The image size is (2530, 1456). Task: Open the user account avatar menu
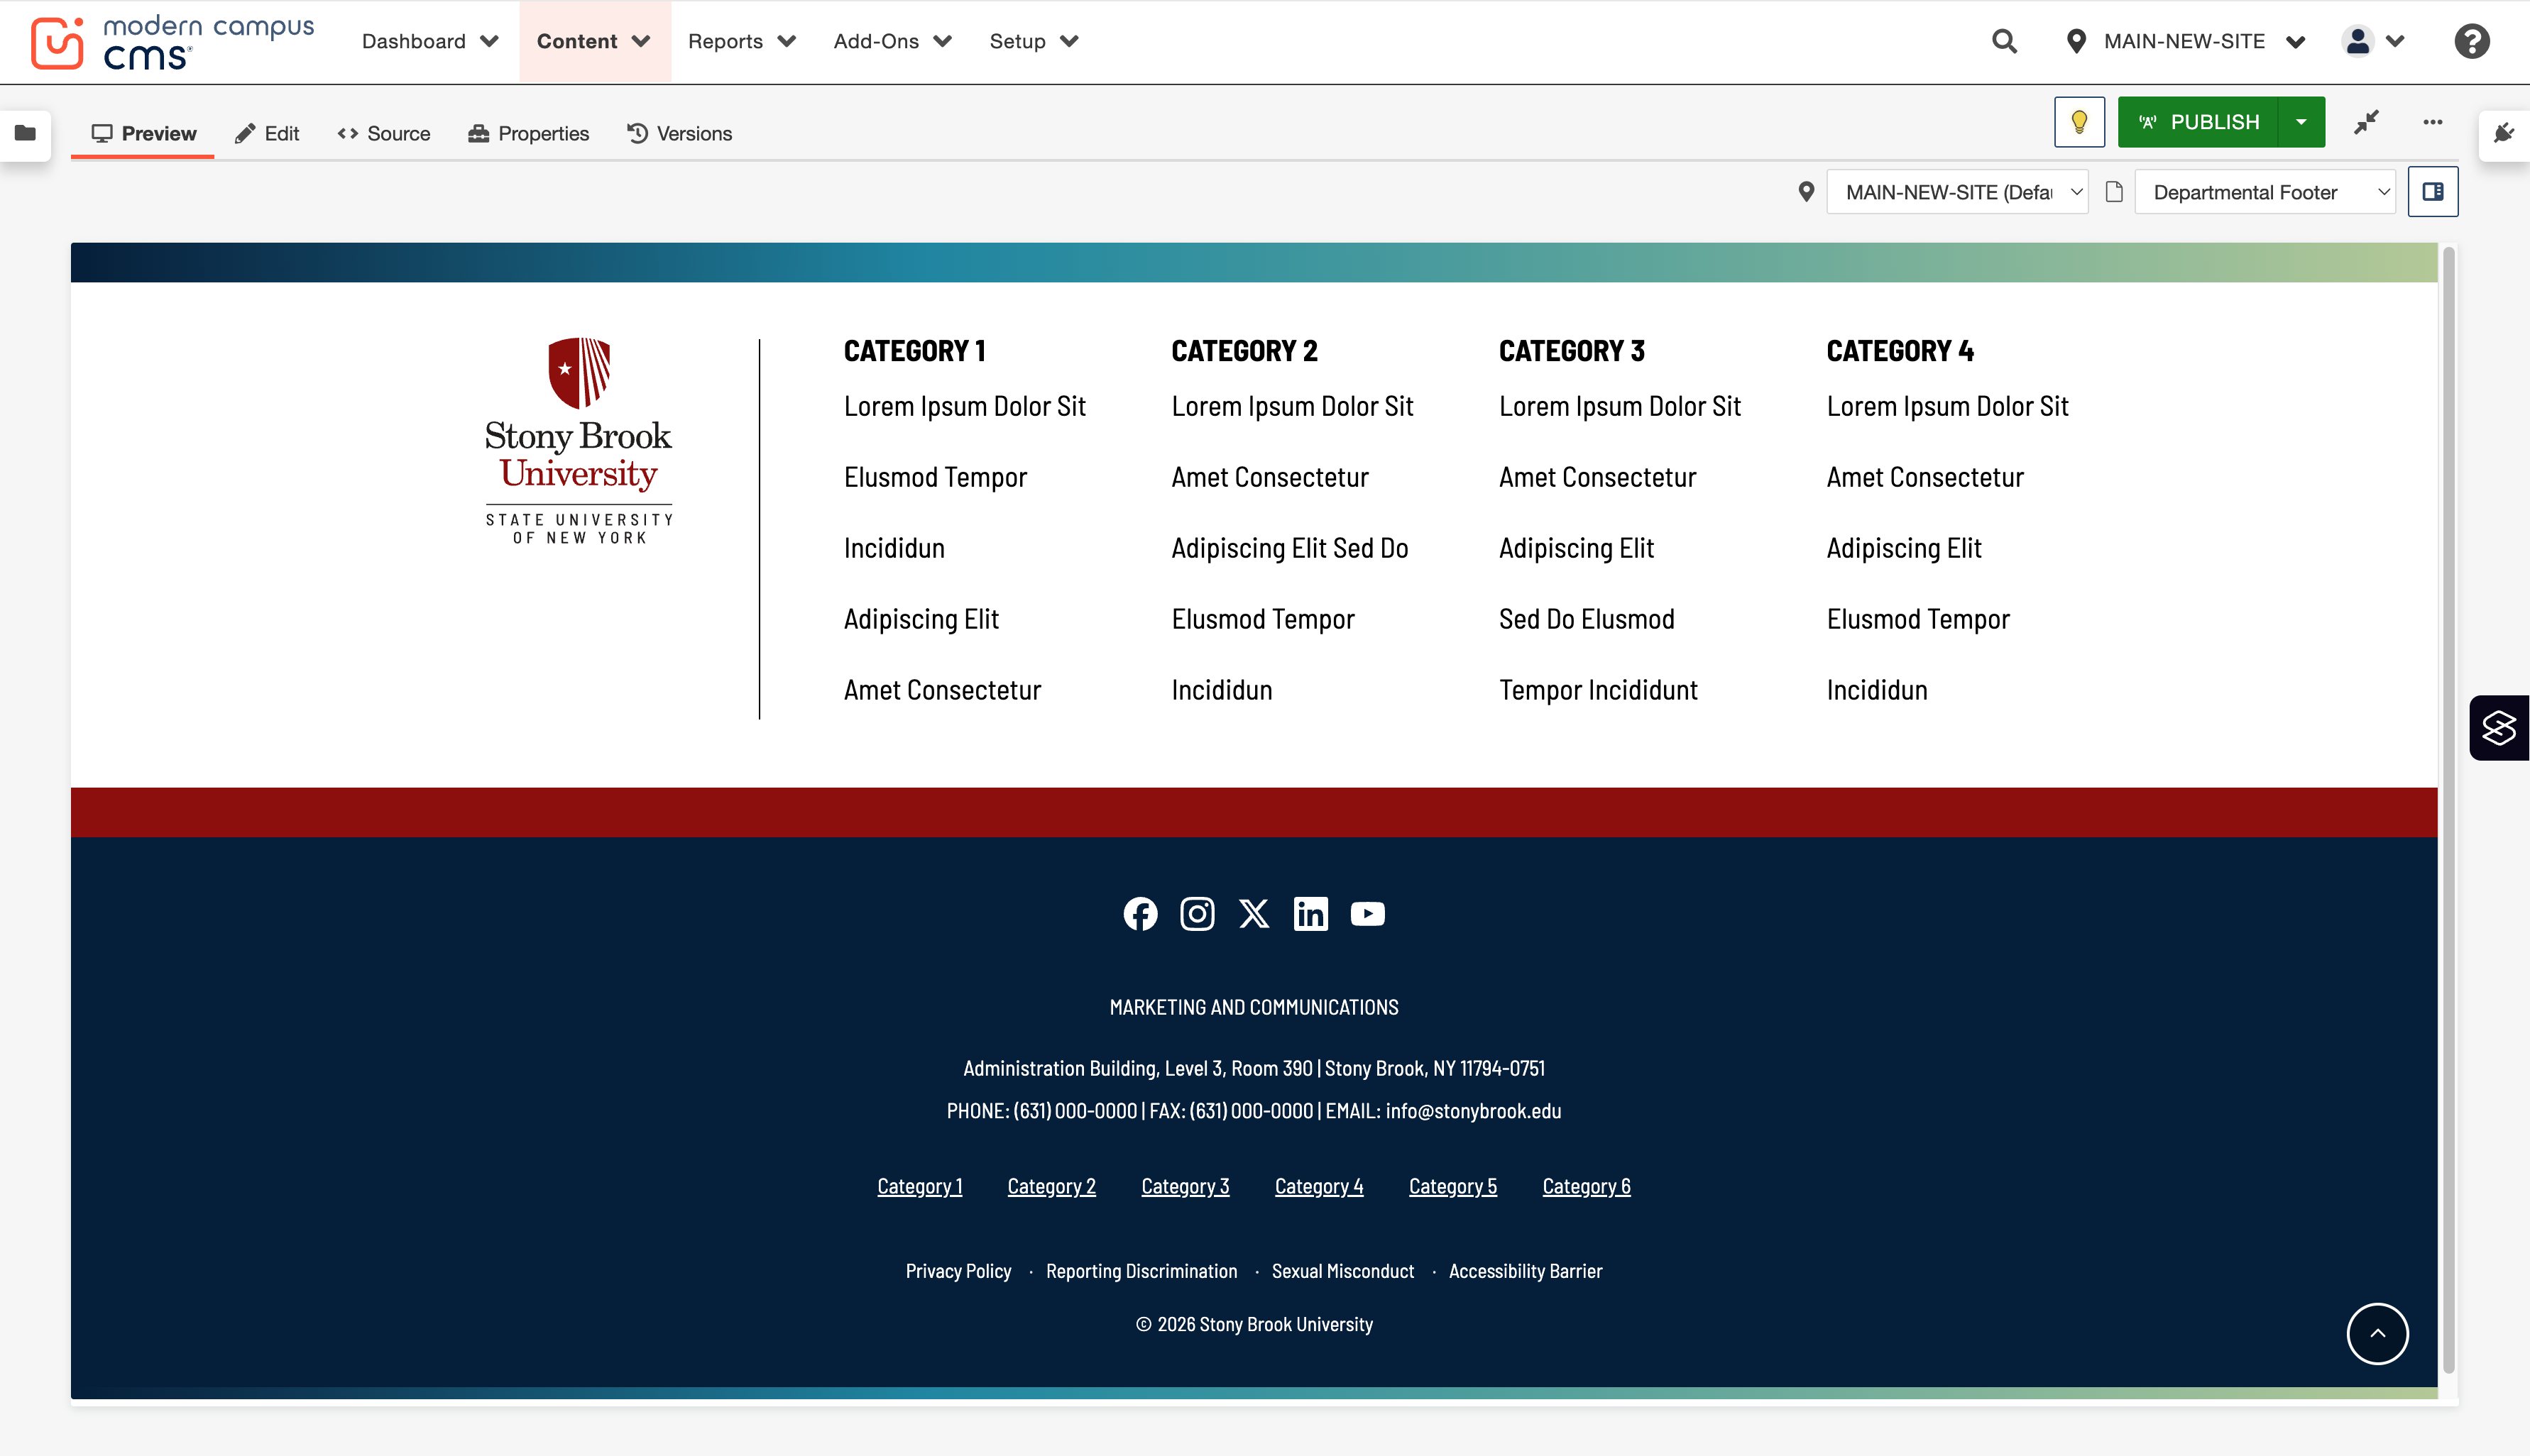pos(2373,41)
